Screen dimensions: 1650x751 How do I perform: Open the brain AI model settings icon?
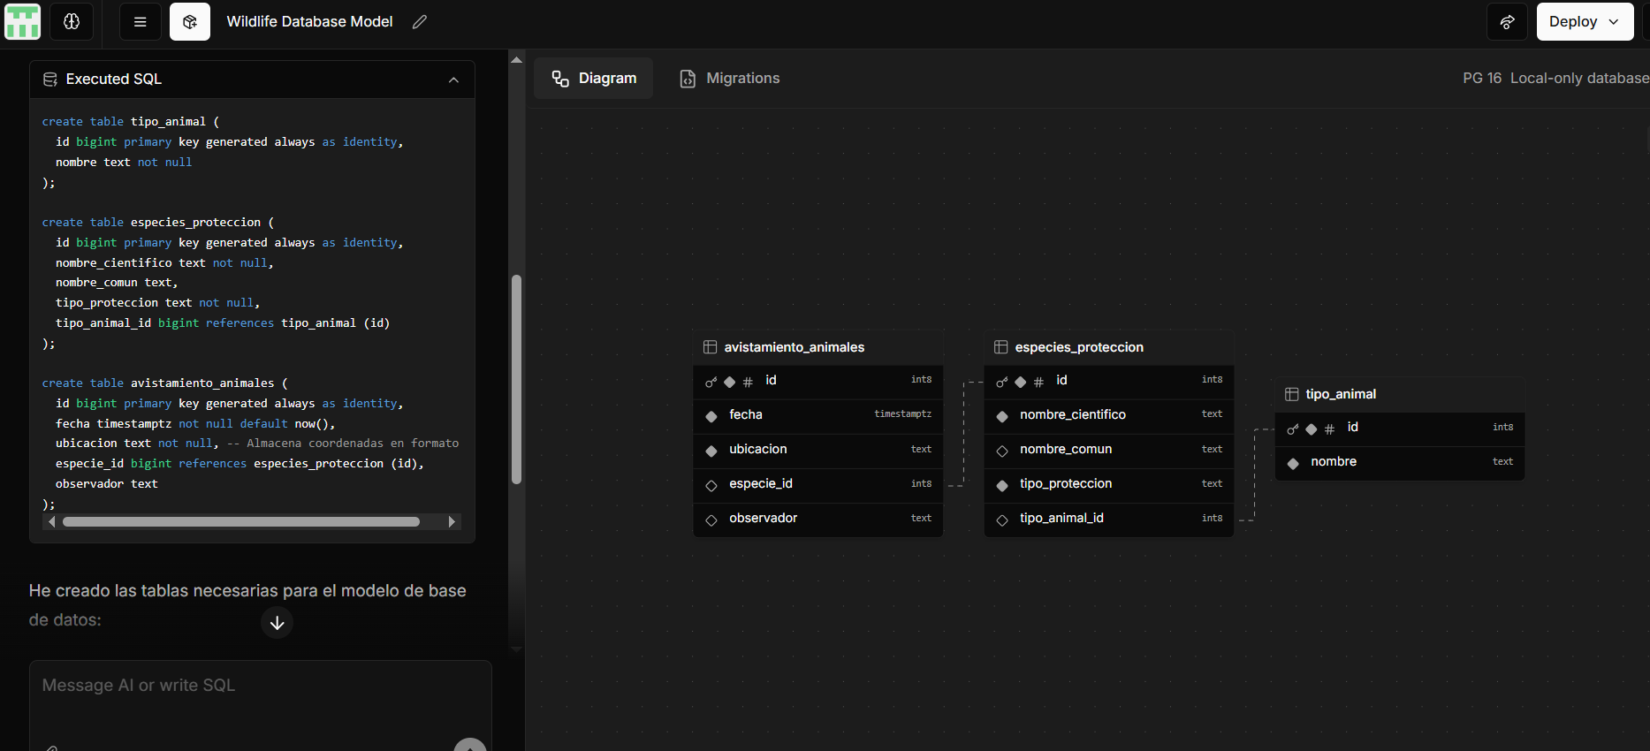pyautogui.click(x=72, y=21)
